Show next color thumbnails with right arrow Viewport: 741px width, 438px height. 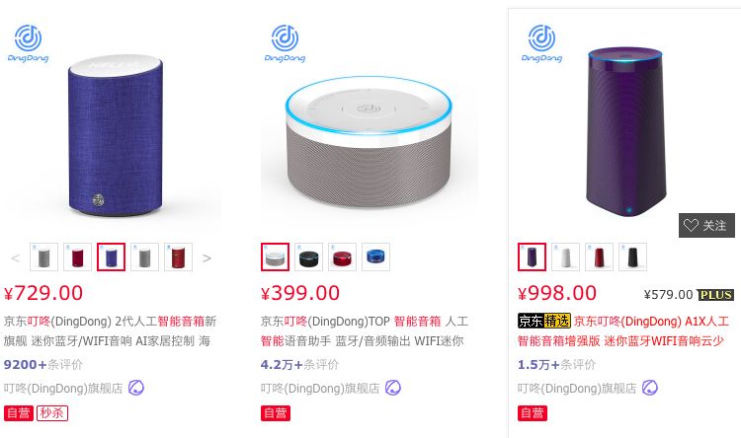(x=206, y=257)
